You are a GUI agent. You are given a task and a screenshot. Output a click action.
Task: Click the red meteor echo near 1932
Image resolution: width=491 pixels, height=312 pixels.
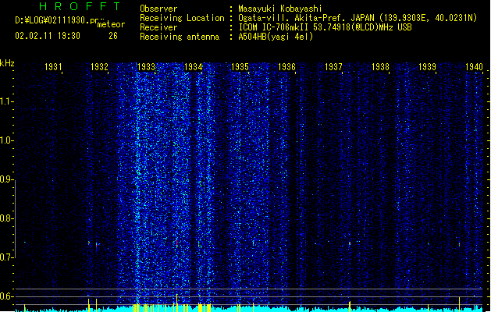point(97,245)
